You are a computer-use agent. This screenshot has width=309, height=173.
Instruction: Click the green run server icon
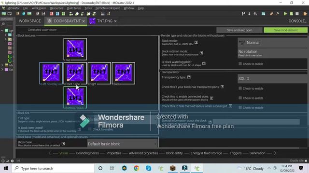[x=291, y=14]
